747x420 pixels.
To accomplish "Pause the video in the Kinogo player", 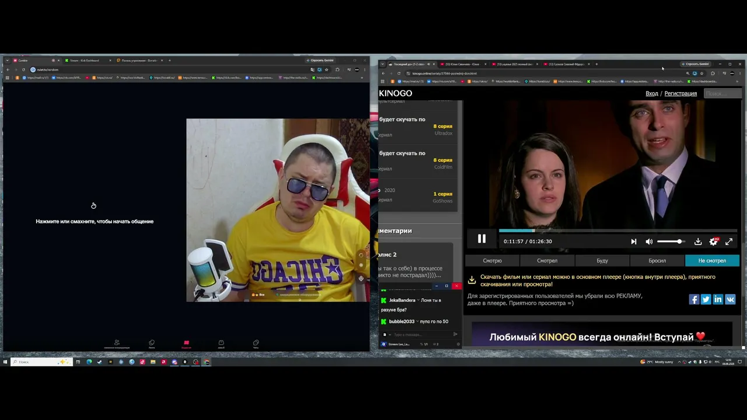I will [x=481, y=239].
